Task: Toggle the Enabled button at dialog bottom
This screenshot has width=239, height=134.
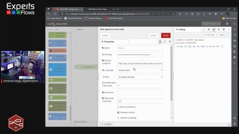Action: [x=106, y=124]
